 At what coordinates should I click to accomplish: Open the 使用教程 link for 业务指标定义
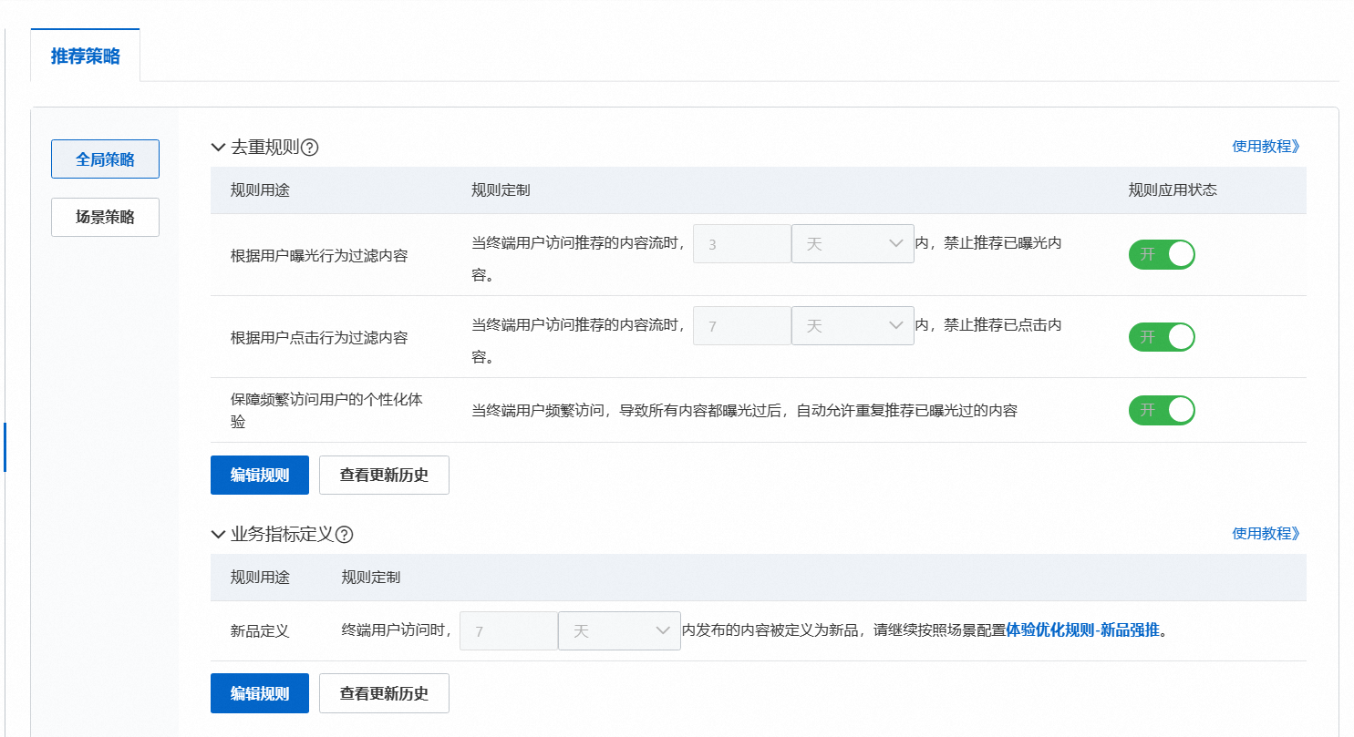tap(1266, 534)
